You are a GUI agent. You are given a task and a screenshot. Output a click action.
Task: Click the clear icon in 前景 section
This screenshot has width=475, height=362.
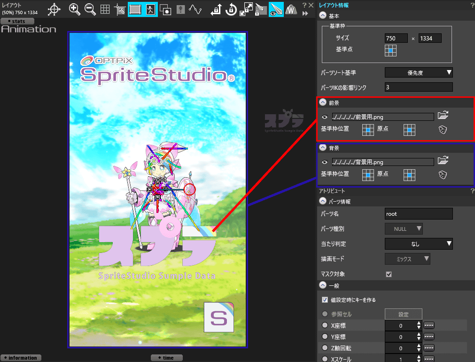tap(443, 130)
